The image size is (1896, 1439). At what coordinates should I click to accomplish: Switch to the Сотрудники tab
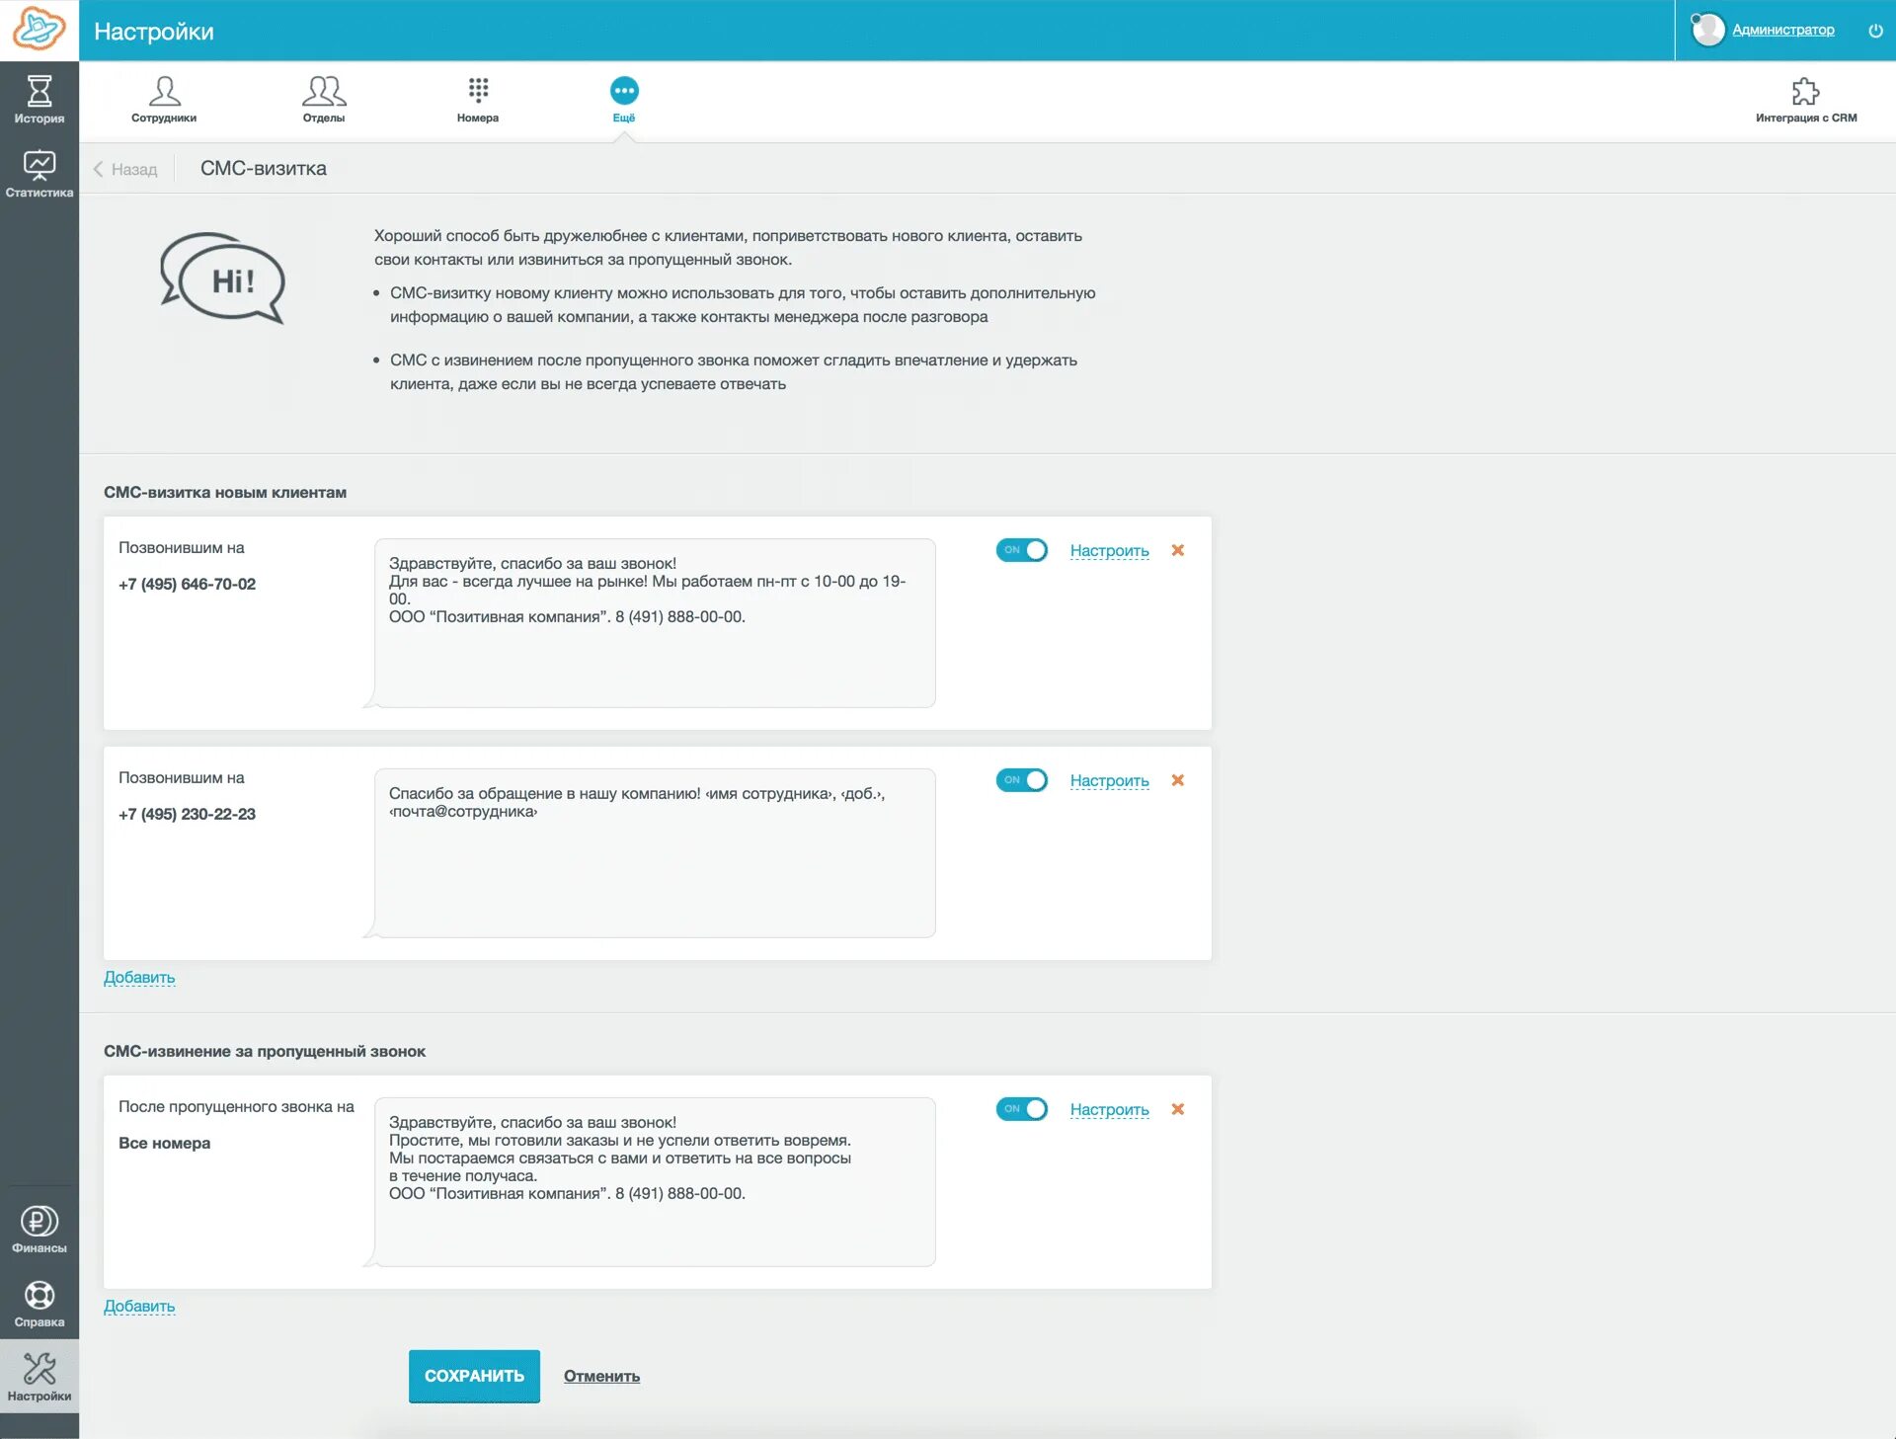164,99
